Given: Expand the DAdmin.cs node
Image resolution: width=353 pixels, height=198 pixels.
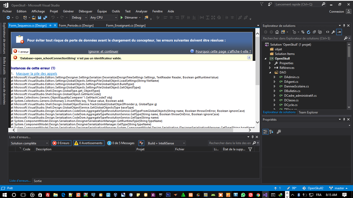Looking at the screenshot, I should click(x=275, y=77).
